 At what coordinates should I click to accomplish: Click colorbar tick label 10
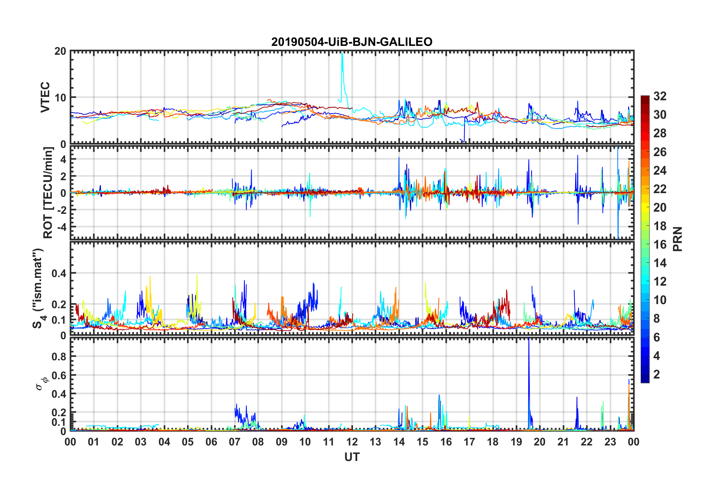pos(660,300)
